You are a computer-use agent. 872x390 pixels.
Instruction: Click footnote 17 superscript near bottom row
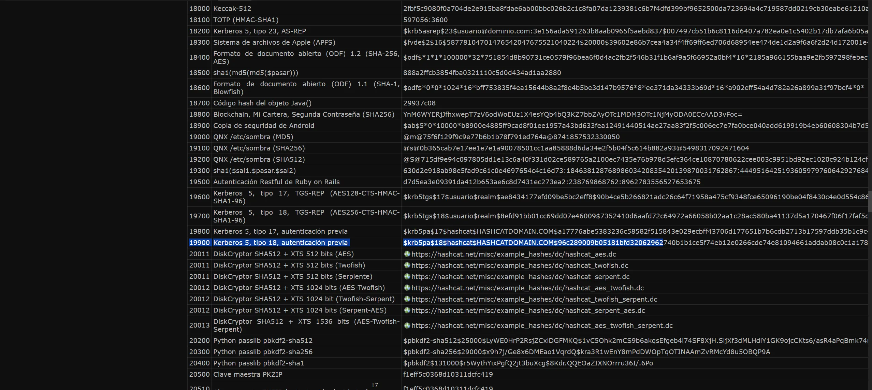coord(375,385)
